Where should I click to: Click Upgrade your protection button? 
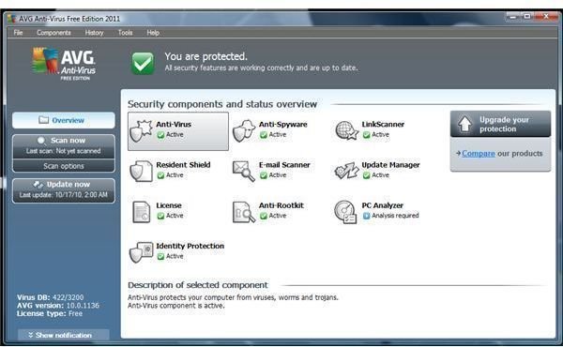(500, 124)
